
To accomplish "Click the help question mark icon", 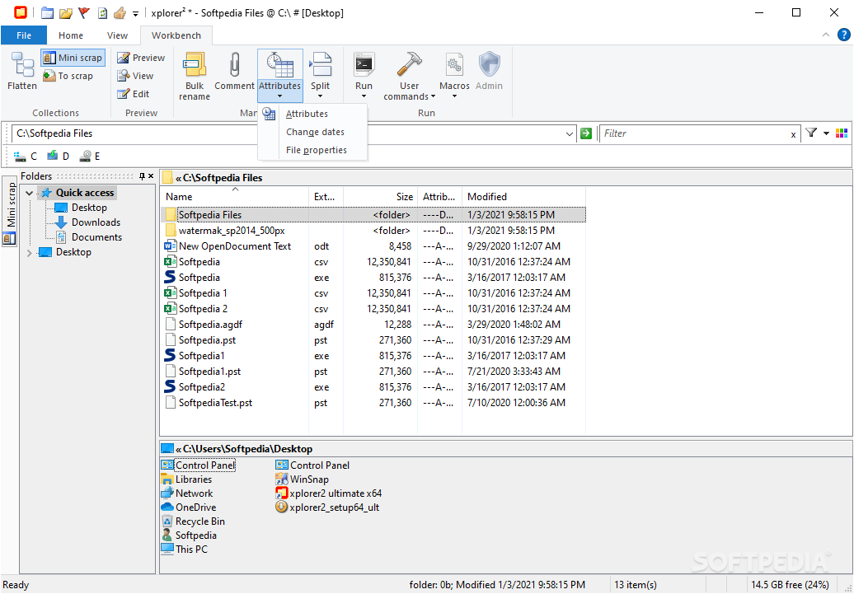I will 843,35.
